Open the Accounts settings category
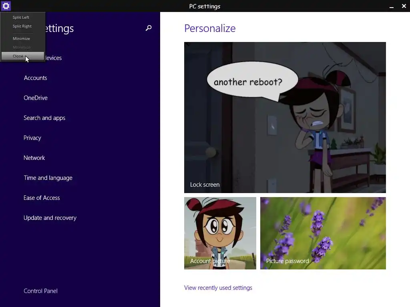This screenshot has height=307, width=410. tap(35, 78)
